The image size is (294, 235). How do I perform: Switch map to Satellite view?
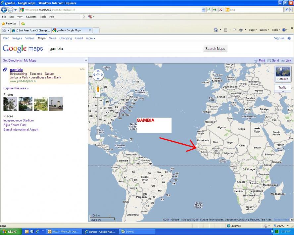(x=283, y=74)
